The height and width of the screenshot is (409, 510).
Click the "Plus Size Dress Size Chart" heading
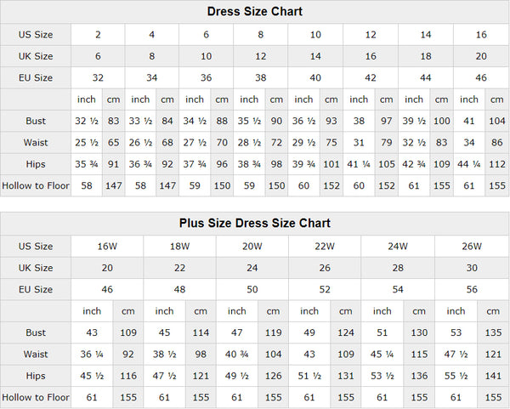(255, 224)
